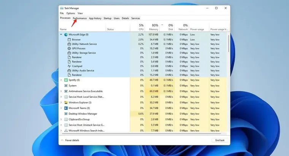Image resolution: width=289 pixels, height=156 pixels.
Task: Sort by the Status column header
Action: 118,27
